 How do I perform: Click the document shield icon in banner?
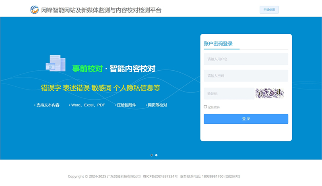pyautogui.click(x=56, y=63)
